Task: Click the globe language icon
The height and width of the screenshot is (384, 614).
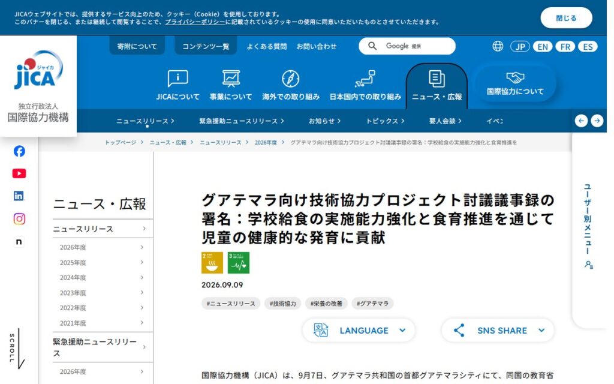Action: pos(498,46)
